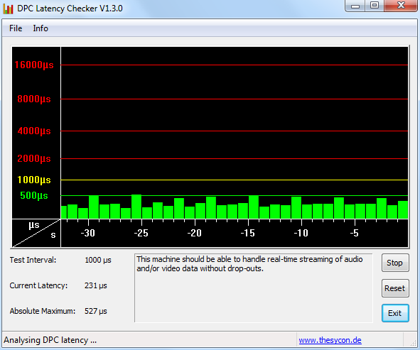Click the Exit button

click(395, 313)
